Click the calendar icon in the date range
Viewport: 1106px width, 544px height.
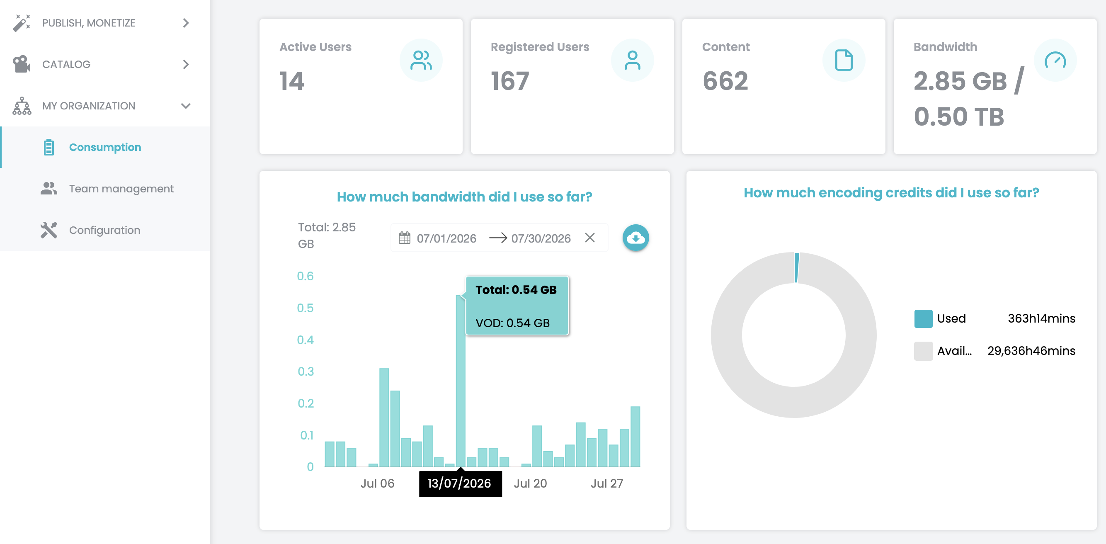click(405, 238)
